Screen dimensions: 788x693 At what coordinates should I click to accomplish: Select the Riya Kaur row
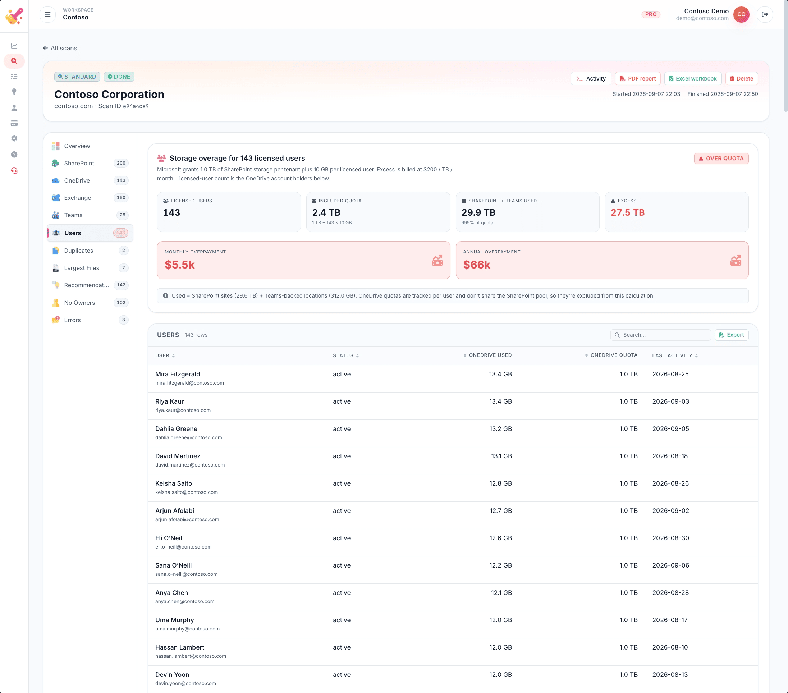coord(453,406)
